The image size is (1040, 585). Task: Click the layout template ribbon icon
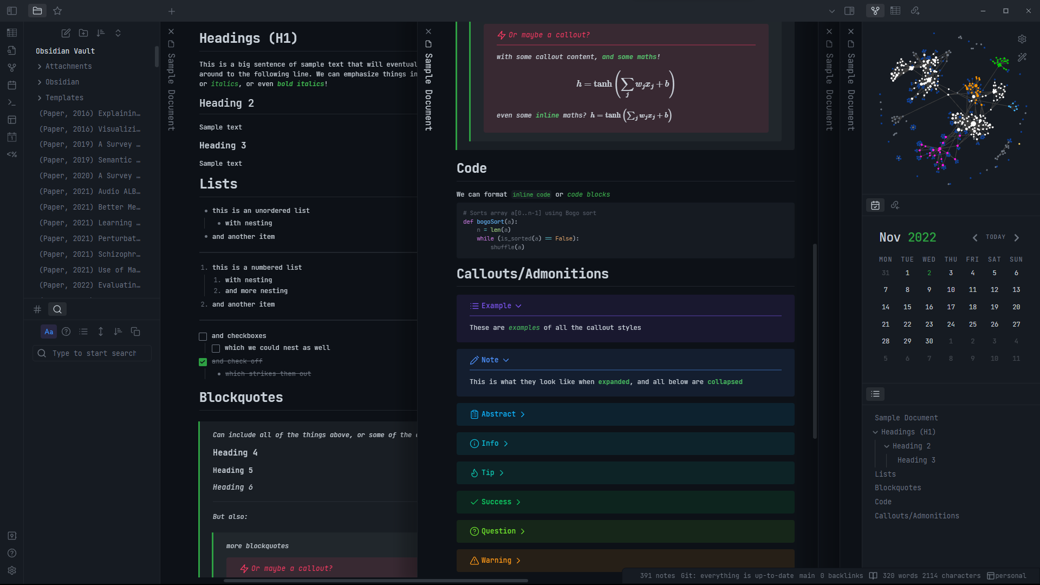point(12,120)
